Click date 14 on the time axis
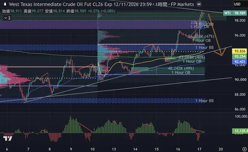248x152 pixels. coord(135,149)
